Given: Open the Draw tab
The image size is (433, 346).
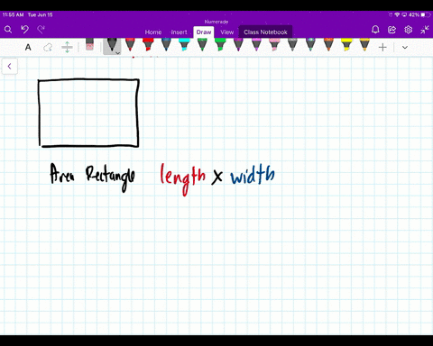Looking at the screenshot, I should pyautogui.click(x=204, y=32).
